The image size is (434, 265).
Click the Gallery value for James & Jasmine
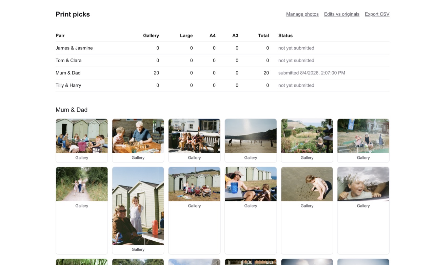click(x=158, y=48)
